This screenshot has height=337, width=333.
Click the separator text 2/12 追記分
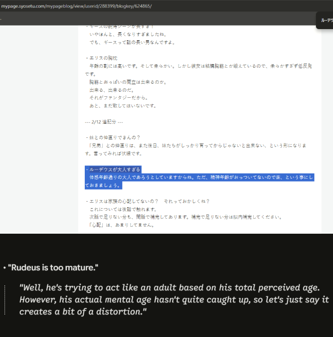(x=104, y=122)
